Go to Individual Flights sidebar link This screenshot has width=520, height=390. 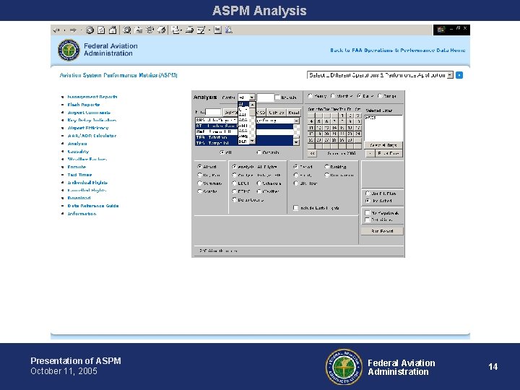coord(87,183)
